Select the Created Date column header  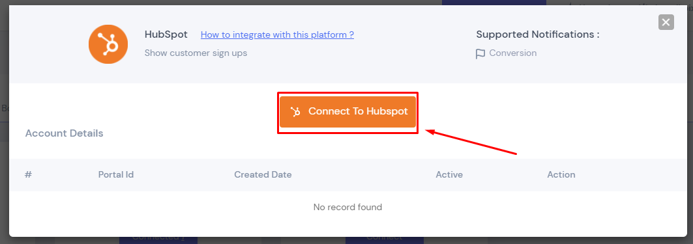[263, 175]
